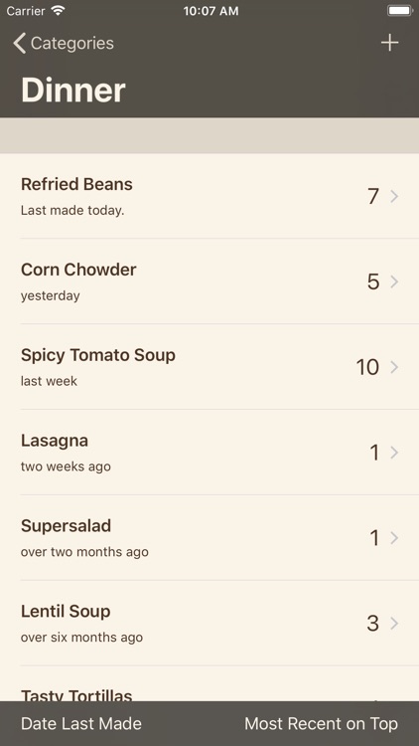Image resolution: width=419 pixels, height=746 pixels.
Task: Tap the Lentil Soup row chevron
Action: tap(394, 624)
